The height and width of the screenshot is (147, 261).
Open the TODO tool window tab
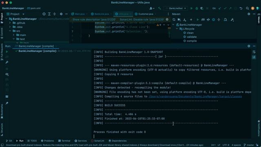[32, 141]
